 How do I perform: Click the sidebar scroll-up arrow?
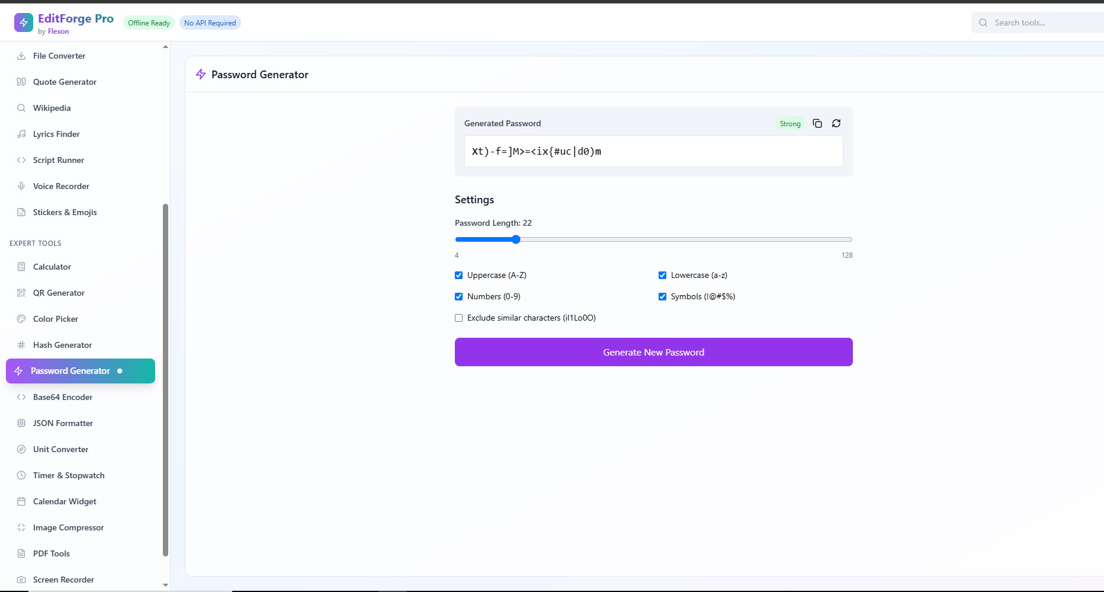point(165,46)
